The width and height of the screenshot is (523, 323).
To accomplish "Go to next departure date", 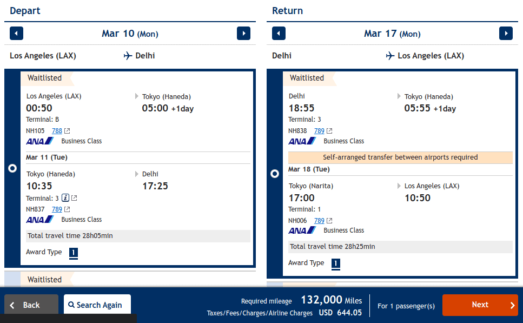I will [243, 34].
